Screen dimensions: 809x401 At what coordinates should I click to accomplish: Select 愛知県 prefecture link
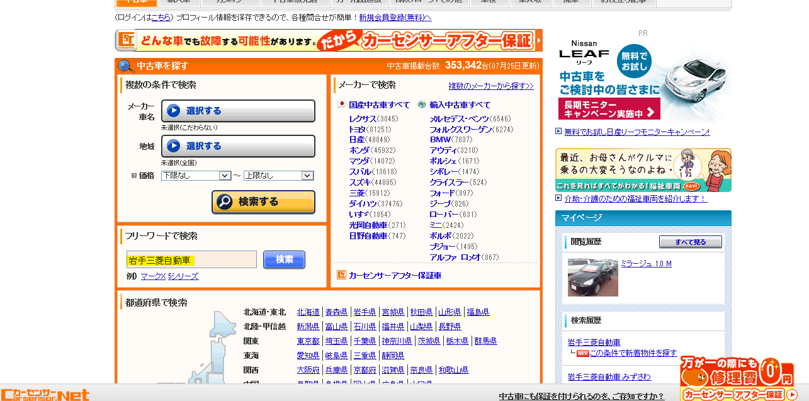[308, 355]
